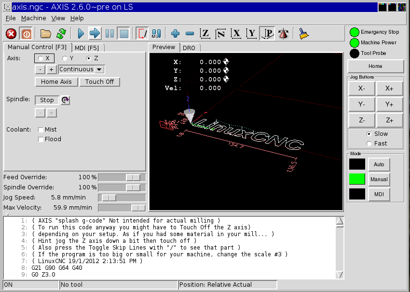Toggle the Emergency Stop toolbar icon
This screenshot has height=292, width=410.
pos(11,34)
